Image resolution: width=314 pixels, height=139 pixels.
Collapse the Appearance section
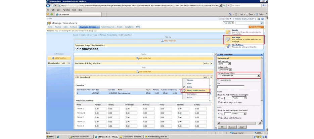[218, 80]
